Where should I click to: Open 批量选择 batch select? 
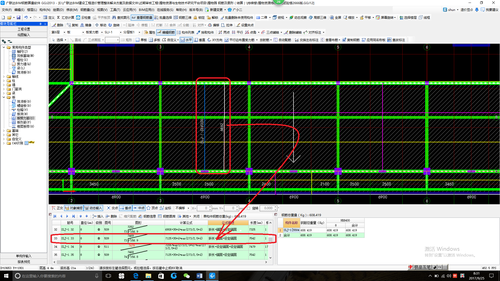tap(163, 17)
